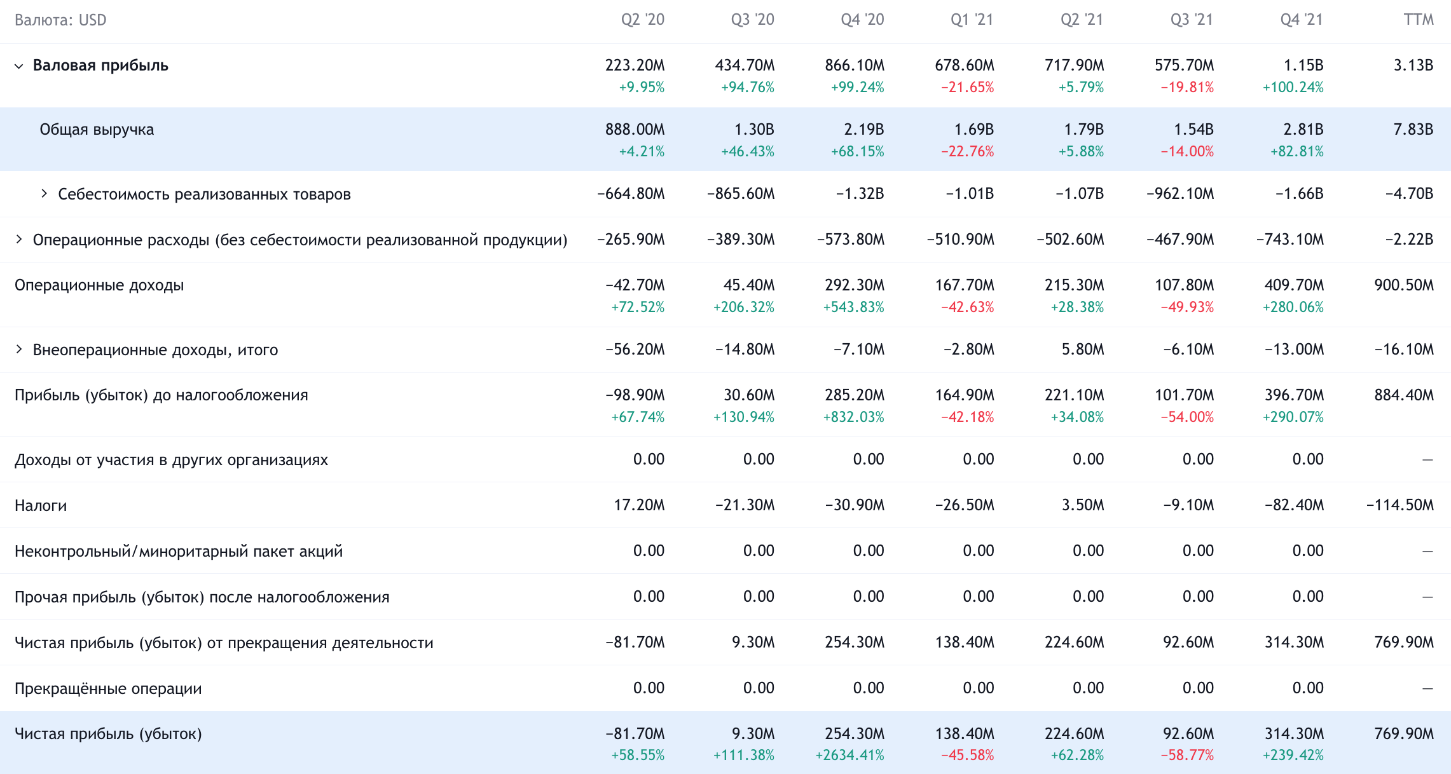Click cost of goods TTM −4.70B
This screenshot has width=1451, height=774.
coord(1410,194)
